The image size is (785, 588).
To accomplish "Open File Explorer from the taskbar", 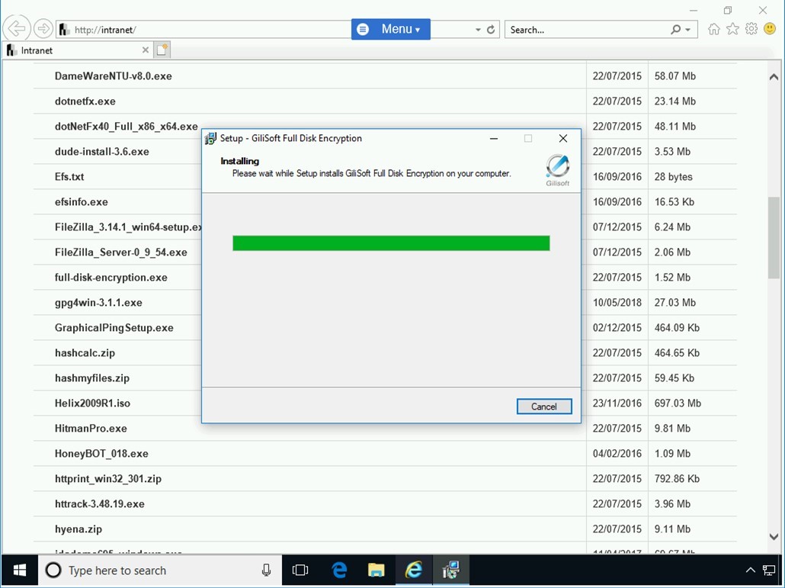I will point(376,570).
